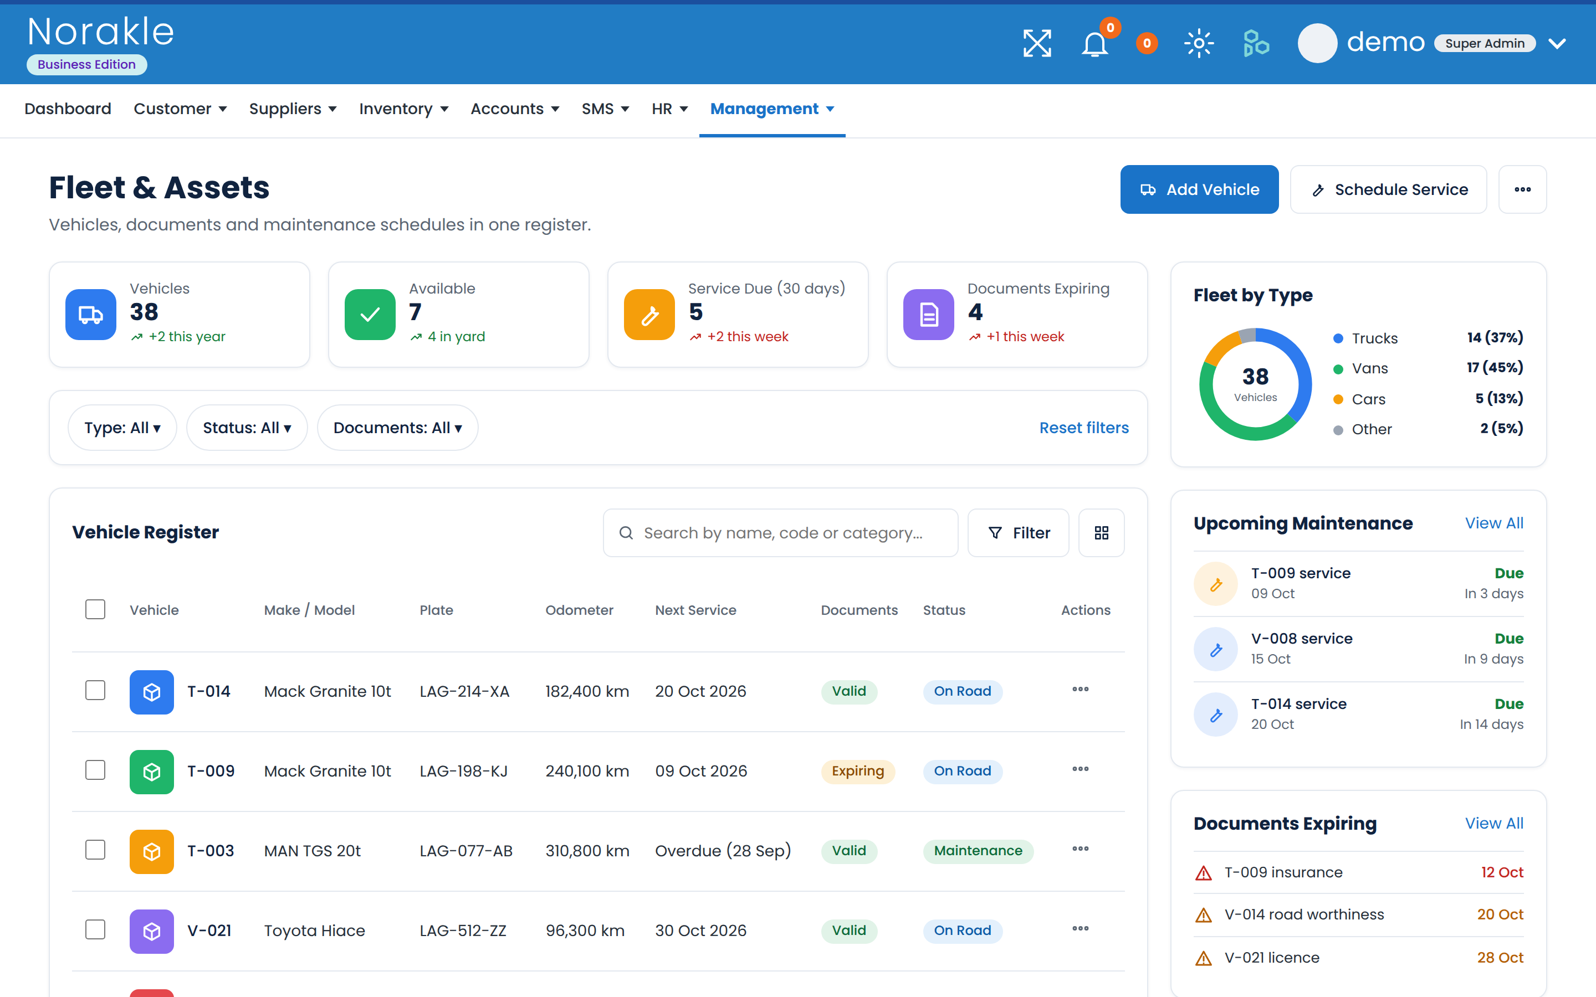Open the notifications bell
Image resolution: width=1596 pixels, height=997 pixels.
coord(1095,44)
